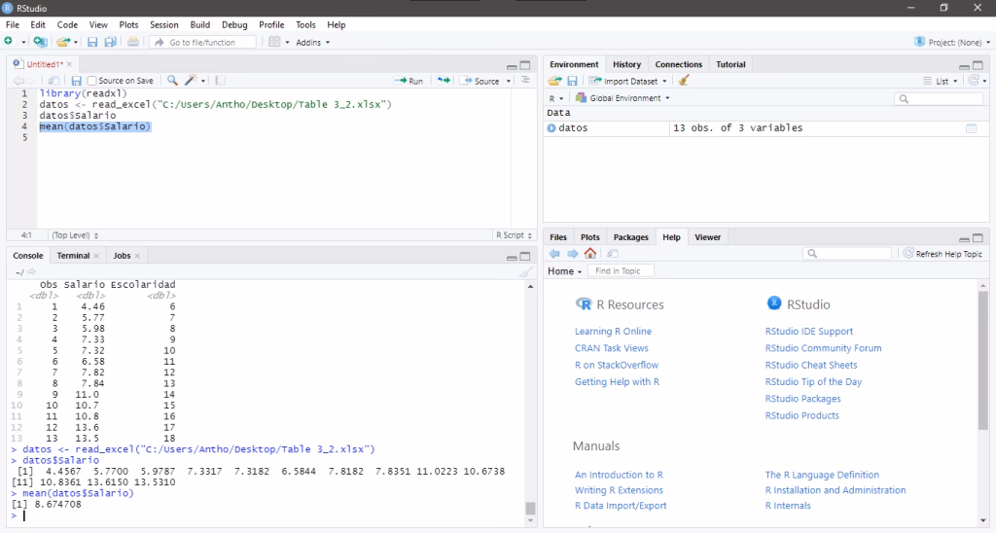Show script in new window icon
Image resolution: width=996 pixels, height=533 pixels.
(53, 81)
